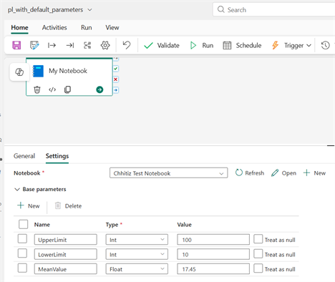
Task: Enable Treat as null for MeanValue
Action: pos(258,268)
